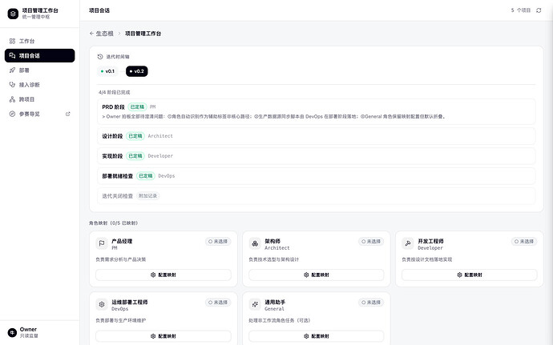Click the gear icon on 运维部署工程师 card
The image size is (553, 345).
click(x=102, y=304)
